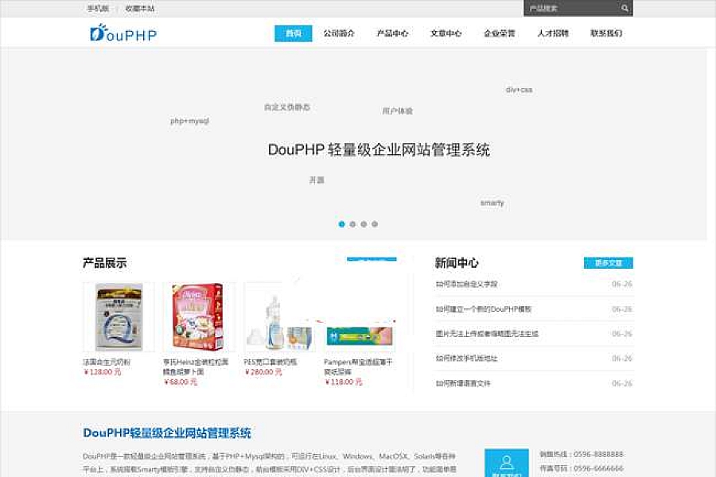Open the news item 如何添加自定义字段
Image resolution: width=716 pixels, height=477 pixels.
466,284
